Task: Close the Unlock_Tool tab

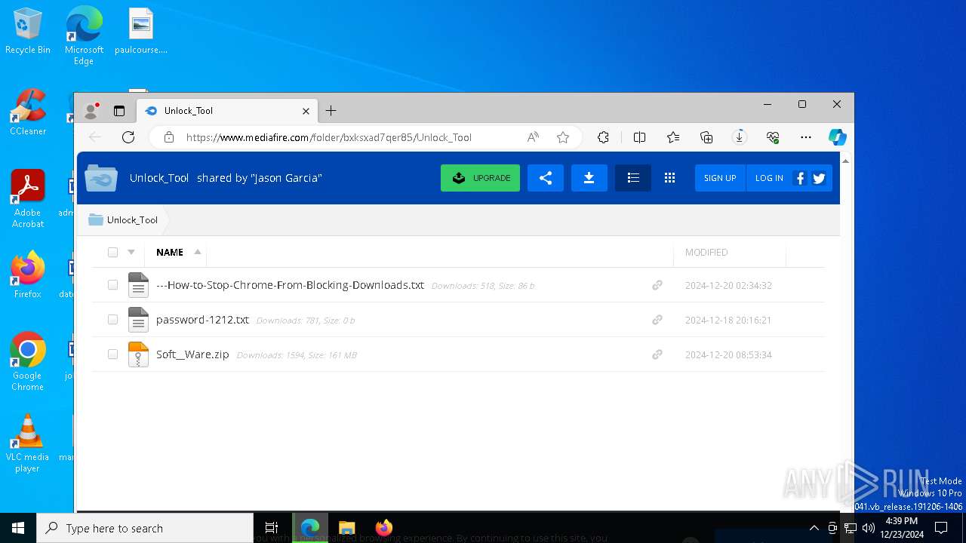Action: click(x=306, y=111)
